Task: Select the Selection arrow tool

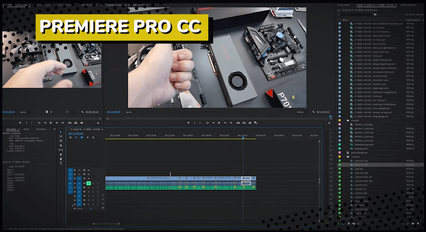Action: [61, 132]
